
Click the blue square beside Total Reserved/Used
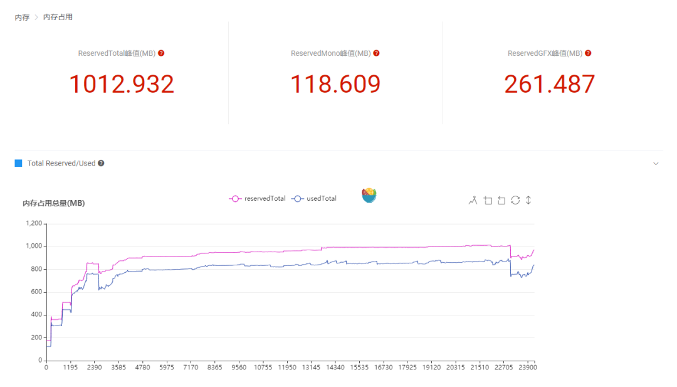[x=18, y=163]
